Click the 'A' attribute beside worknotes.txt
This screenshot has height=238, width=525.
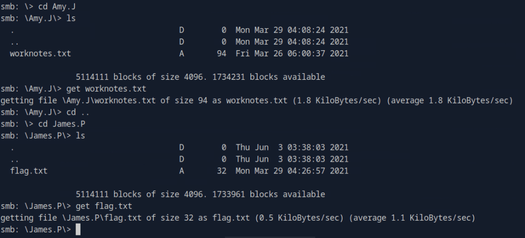click(181, 53)
